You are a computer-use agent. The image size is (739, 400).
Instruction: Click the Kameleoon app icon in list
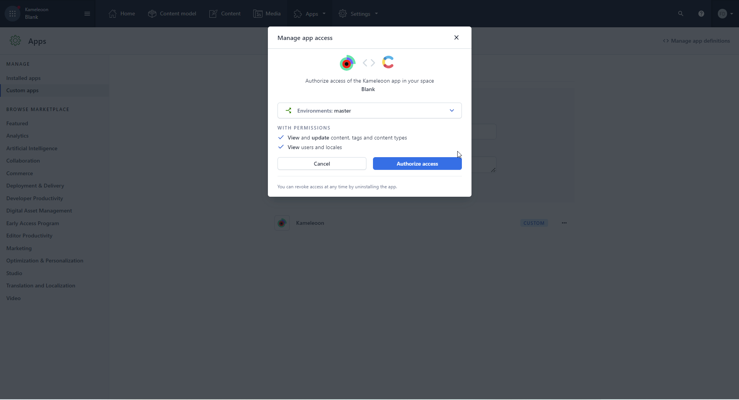[x=282, y=223]
